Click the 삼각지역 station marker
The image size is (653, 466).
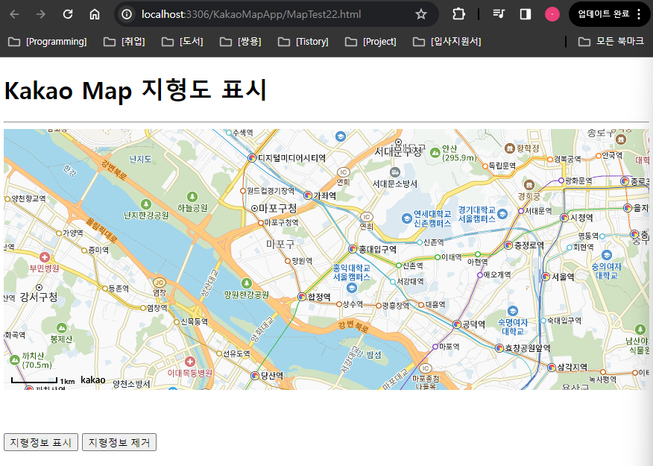click(x=552, y=368)
